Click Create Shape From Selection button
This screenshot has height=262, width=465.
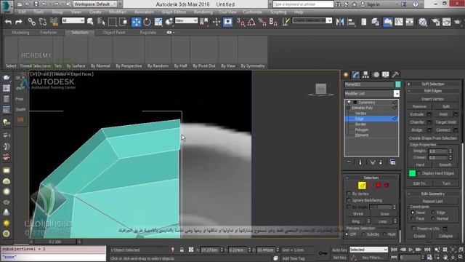[x=433, y=138]
